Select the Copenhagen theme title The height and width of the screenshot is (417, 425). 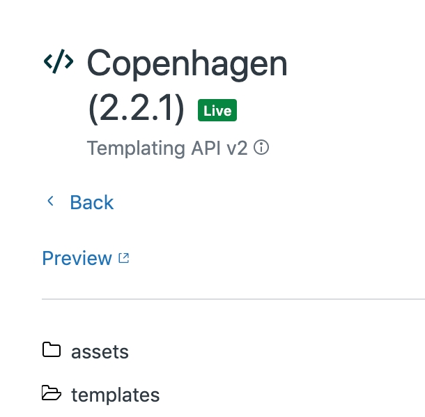187,63
